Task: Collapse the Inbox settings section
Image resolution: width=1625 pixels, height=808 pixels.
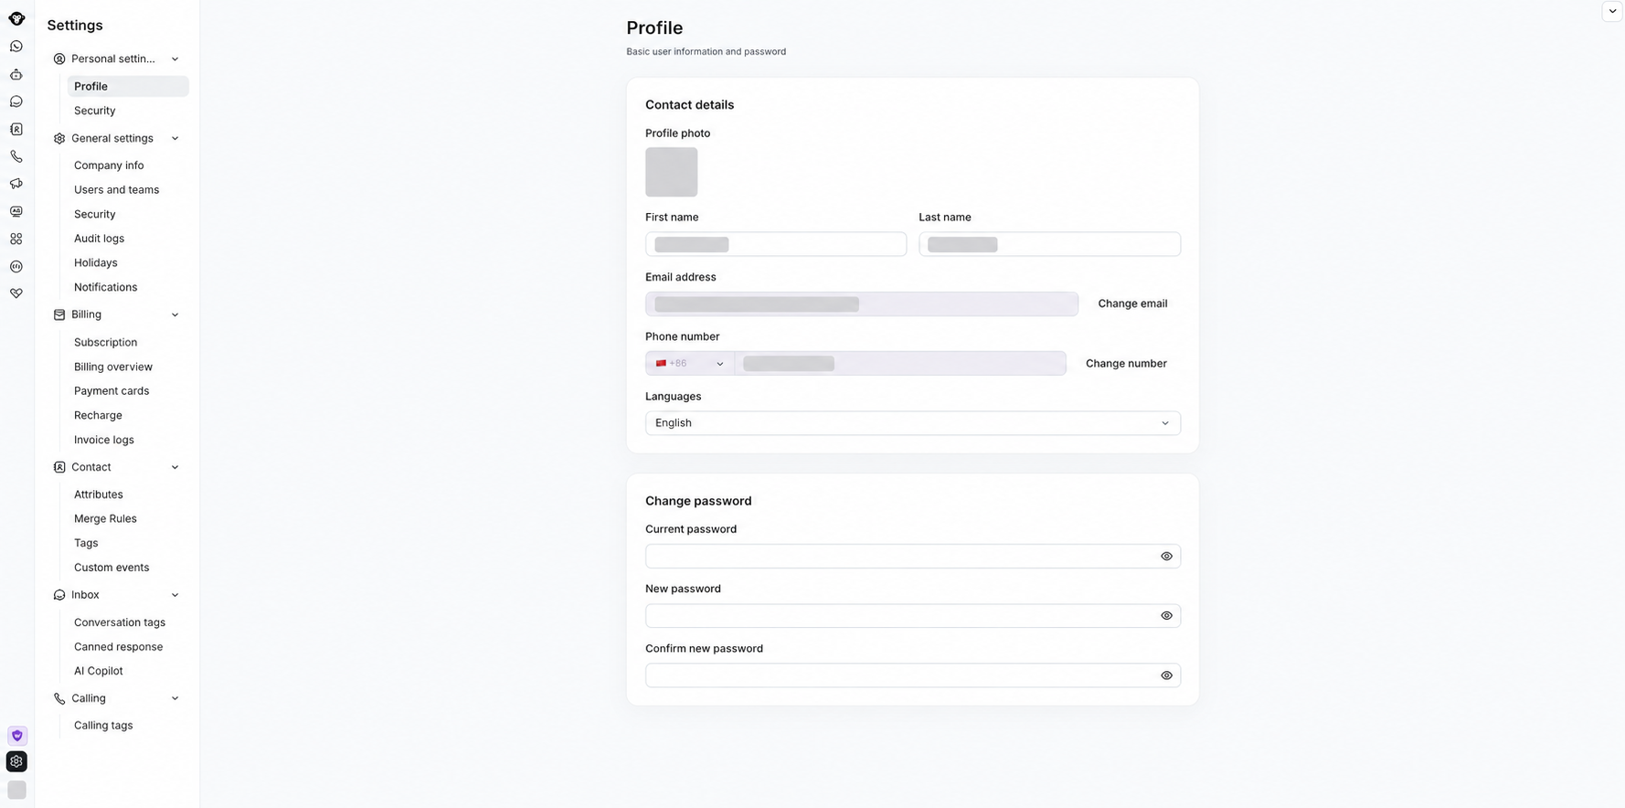Action: (175, 595)
